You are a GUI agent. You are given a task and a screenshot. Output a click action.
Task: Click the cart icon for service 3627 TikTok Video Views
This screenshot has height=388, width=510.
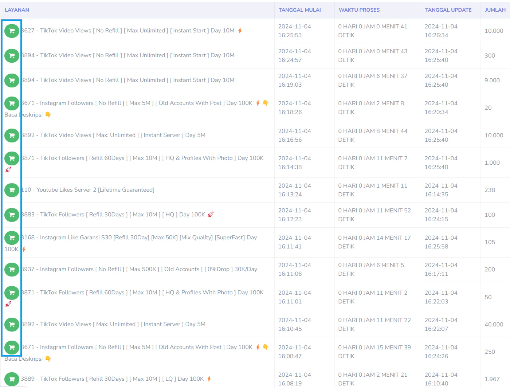pos(12,31)
